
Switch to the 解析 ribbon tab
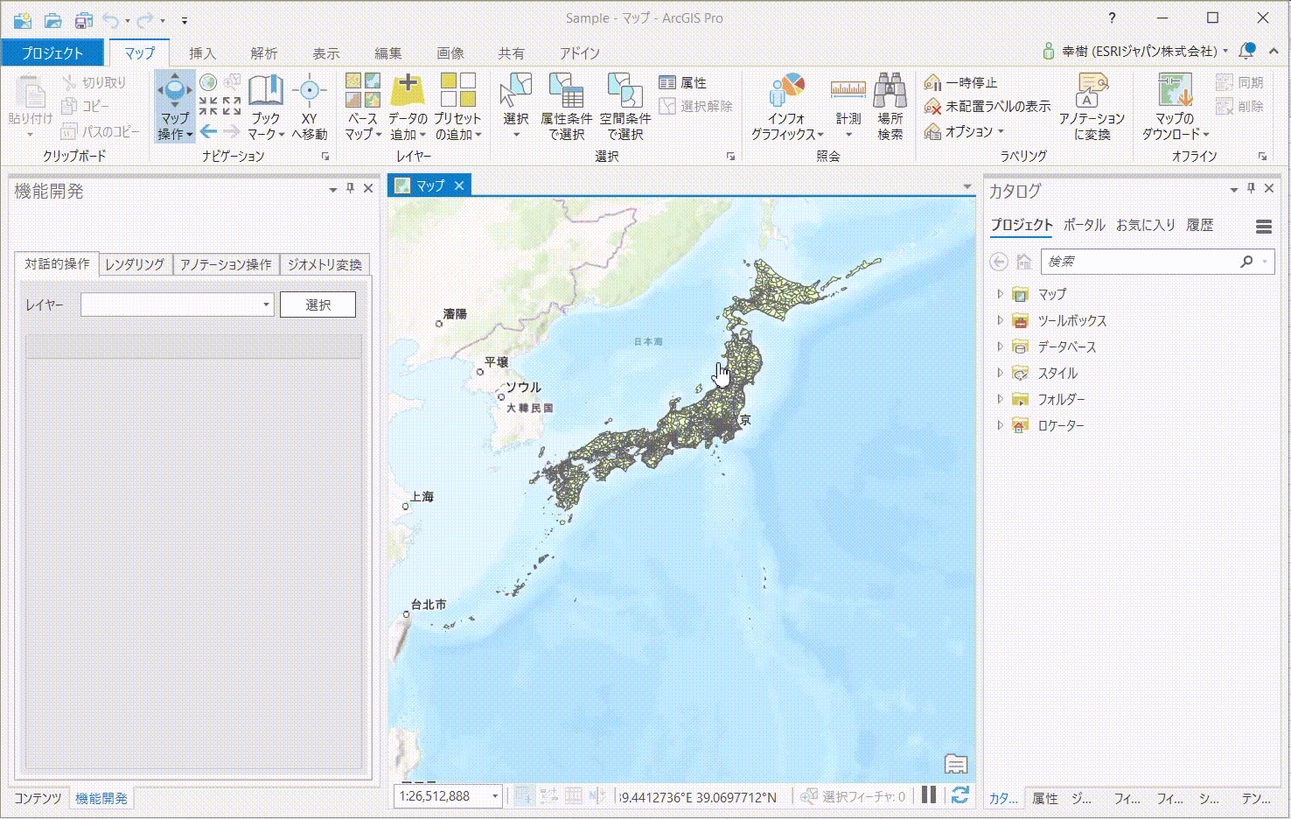(263, 53)
